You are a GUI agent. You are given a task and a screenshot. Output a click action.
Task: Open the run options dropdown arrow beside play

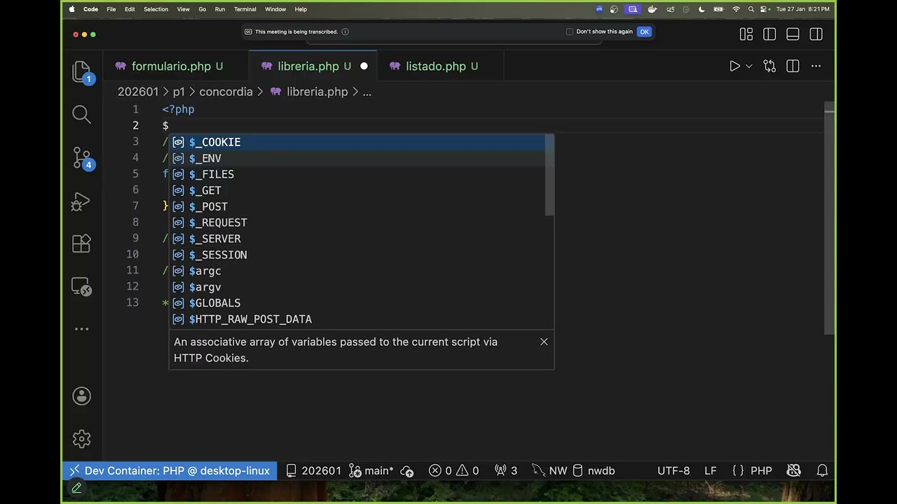(x=748, y=66)
